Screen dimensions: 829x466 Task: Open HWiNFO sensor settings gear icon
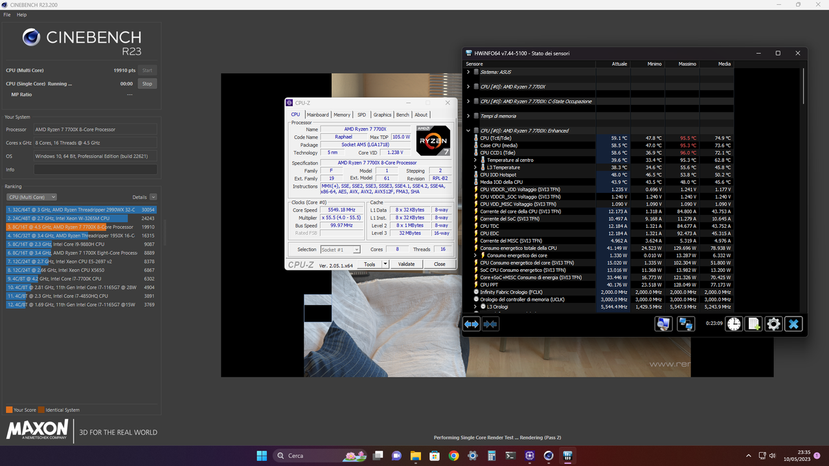click(774, 324)
